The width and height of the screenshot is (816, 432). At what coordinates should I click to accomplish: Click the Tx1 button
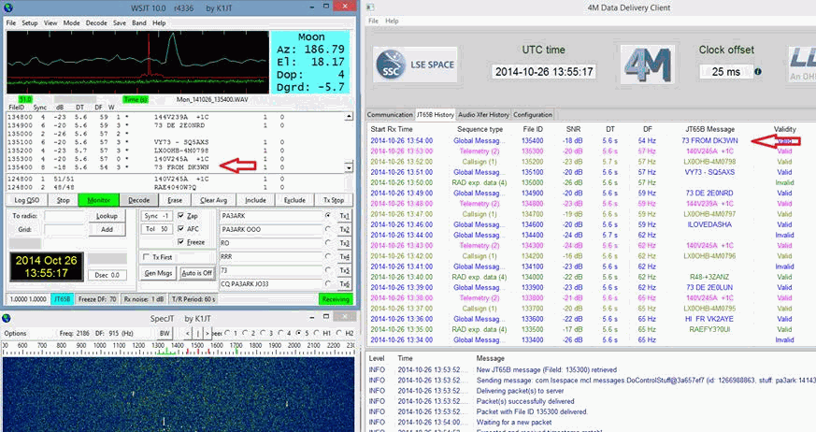click(344, 215)
